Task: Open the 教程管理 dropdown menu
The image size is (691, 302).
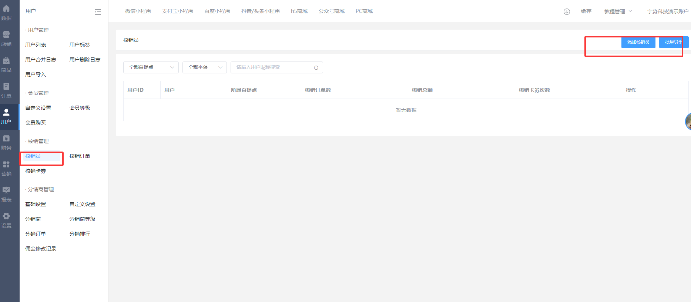Action: click(x=618, y=11)
